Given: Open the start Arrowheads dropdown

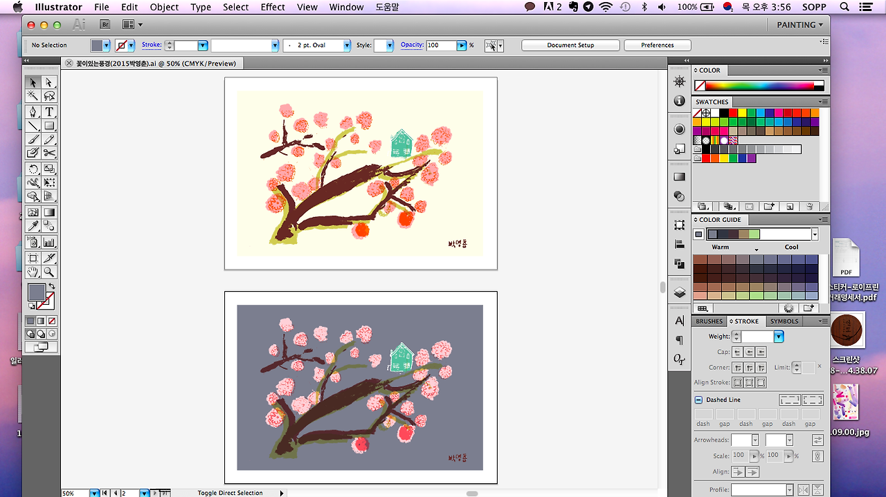Looking at the screenshot, I should click(x=754, y=440).
